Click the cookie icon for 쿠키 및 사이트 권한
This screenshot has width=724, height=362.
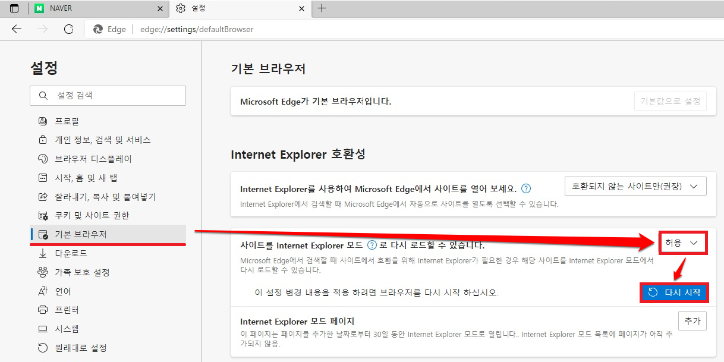(43, 216)
